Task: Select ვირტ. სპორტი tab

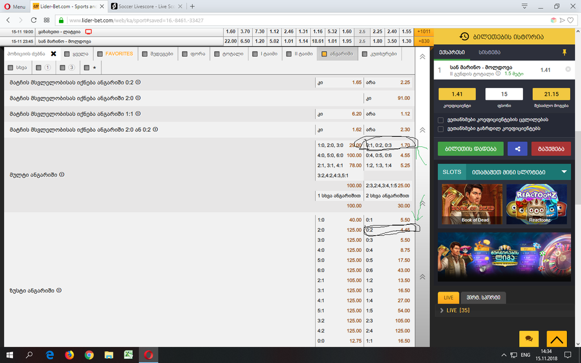Action: pos(483,297)
